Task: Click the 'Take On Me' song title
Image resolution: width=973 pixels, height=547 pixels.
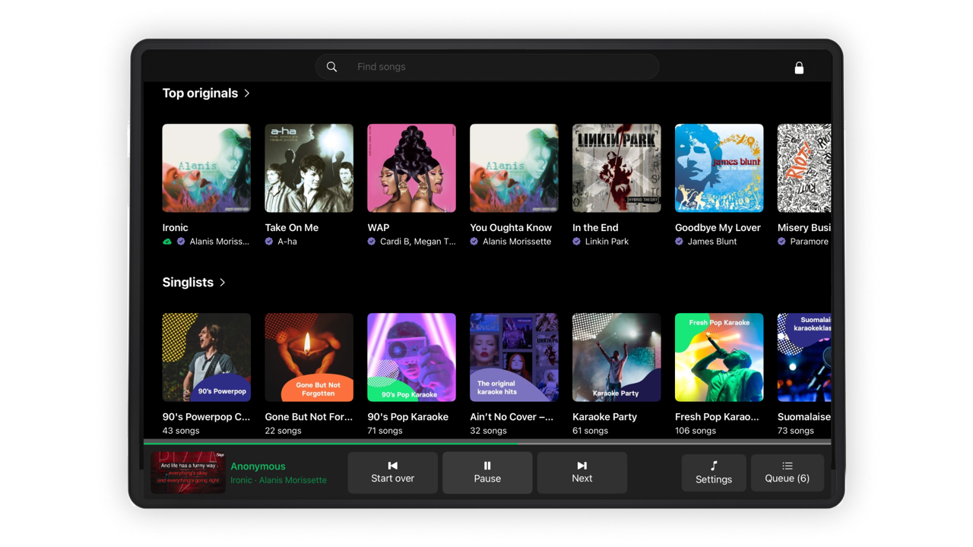Action: pyautogui.click(x=292, y=227)
